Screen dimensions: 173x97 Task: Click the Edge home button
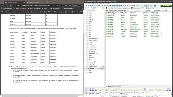point(11,5)
